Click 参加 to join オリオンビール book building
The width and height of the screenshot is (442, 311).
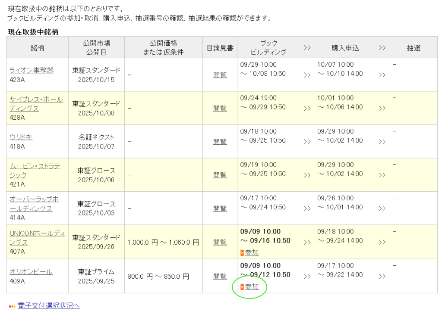click(252, 287)
